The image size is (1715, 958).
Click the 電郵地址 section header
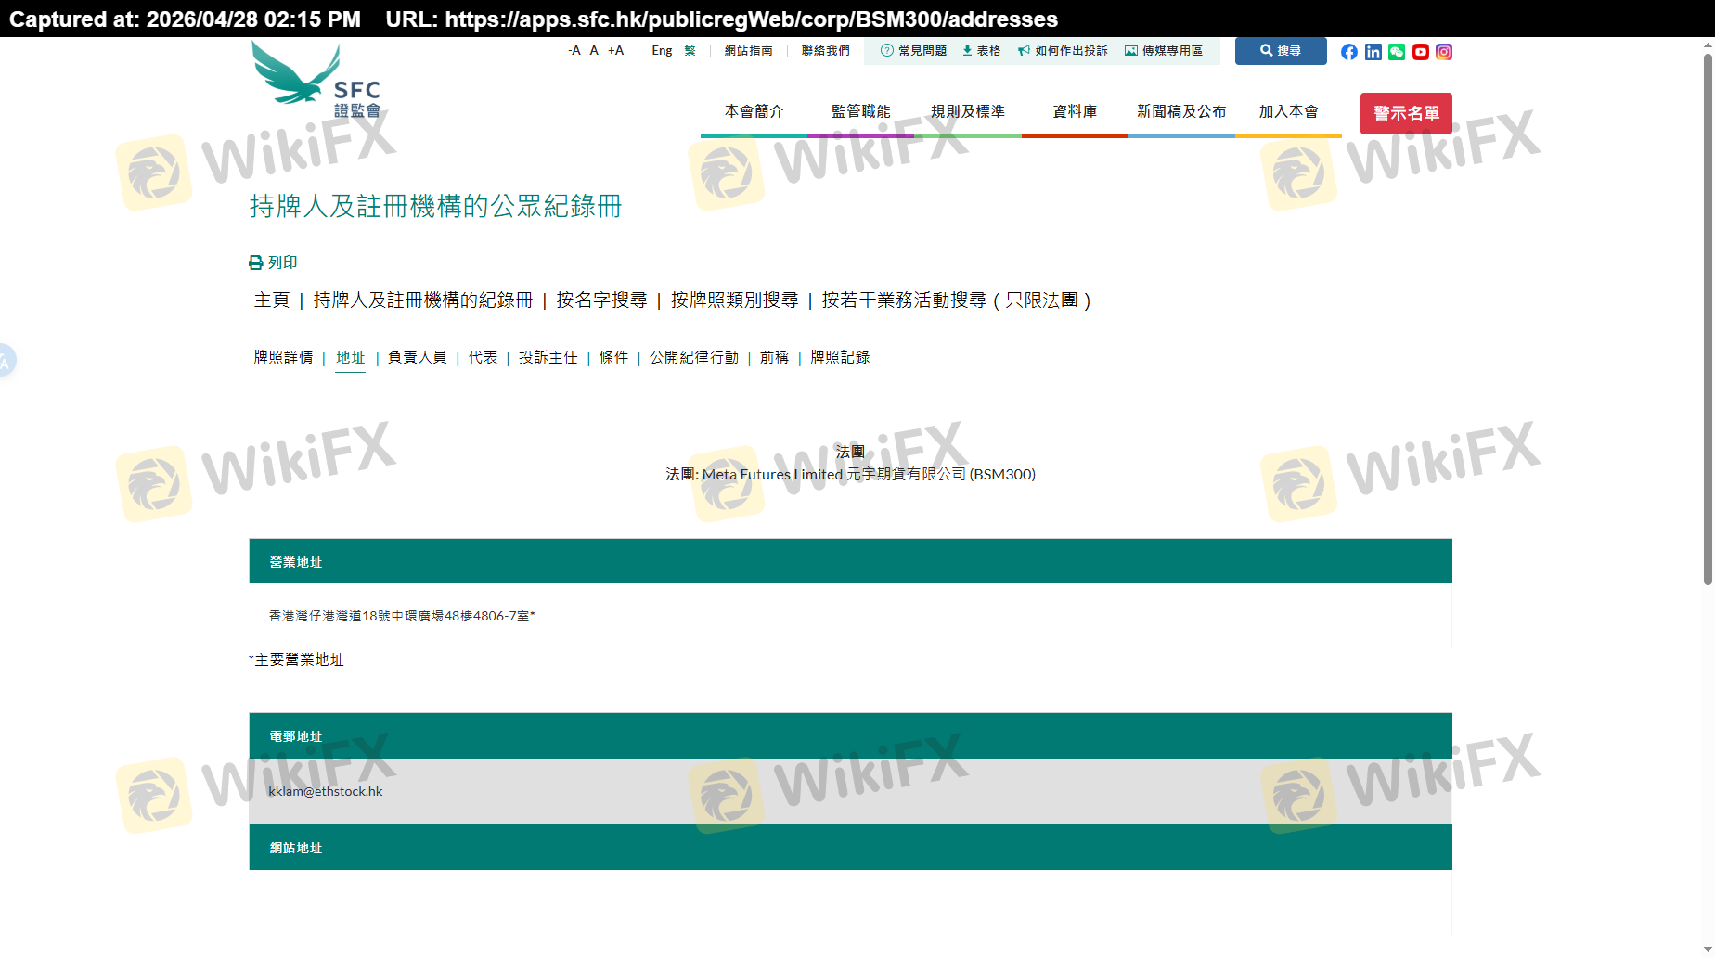(850, 735)
